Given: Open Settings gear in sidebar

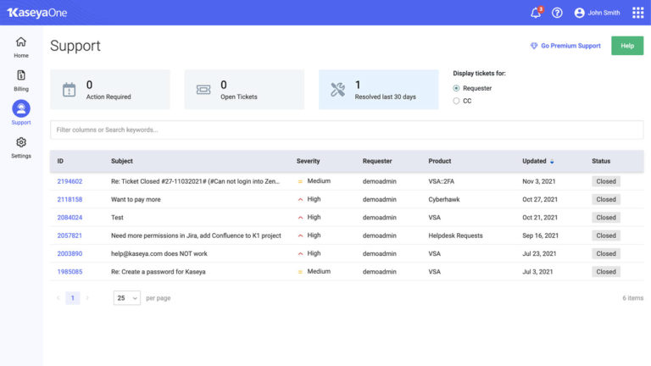Looking at the screenshot, I should coord(20,147).
